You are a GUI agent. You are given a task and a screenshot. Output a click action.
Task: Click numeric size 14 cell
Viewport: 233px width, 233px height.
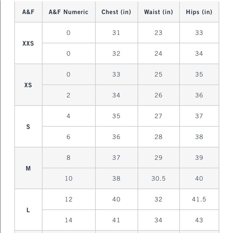(x=69, y=220)
